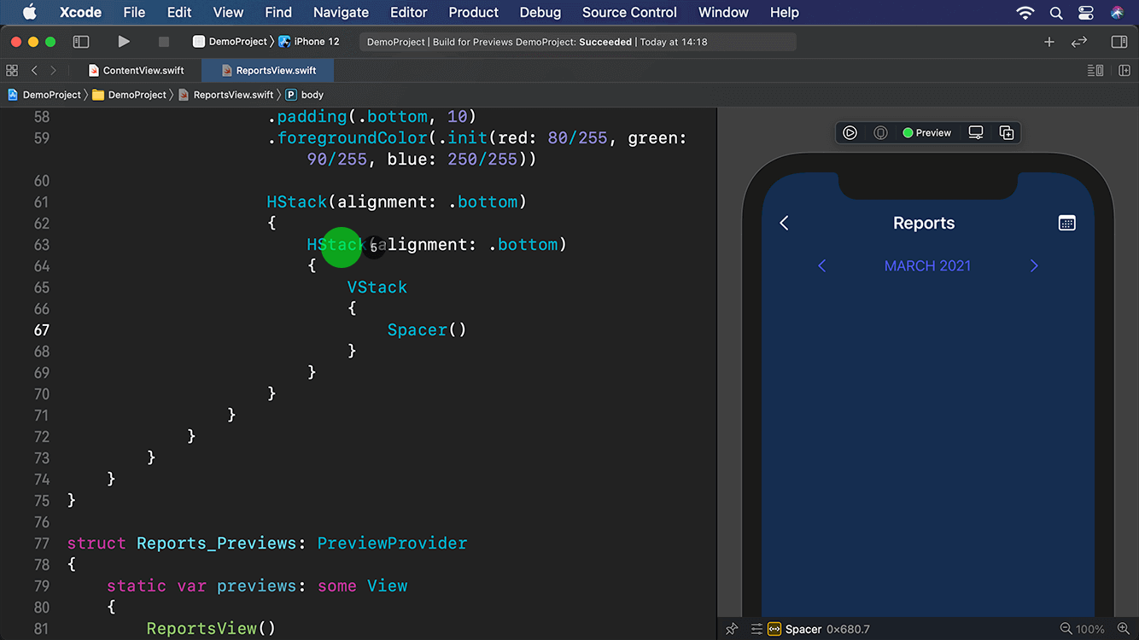Image resolution: width=1139 pixels, height=640 pixels.
Task: Go to previous month in preview
Action: (x=822, y=266)
